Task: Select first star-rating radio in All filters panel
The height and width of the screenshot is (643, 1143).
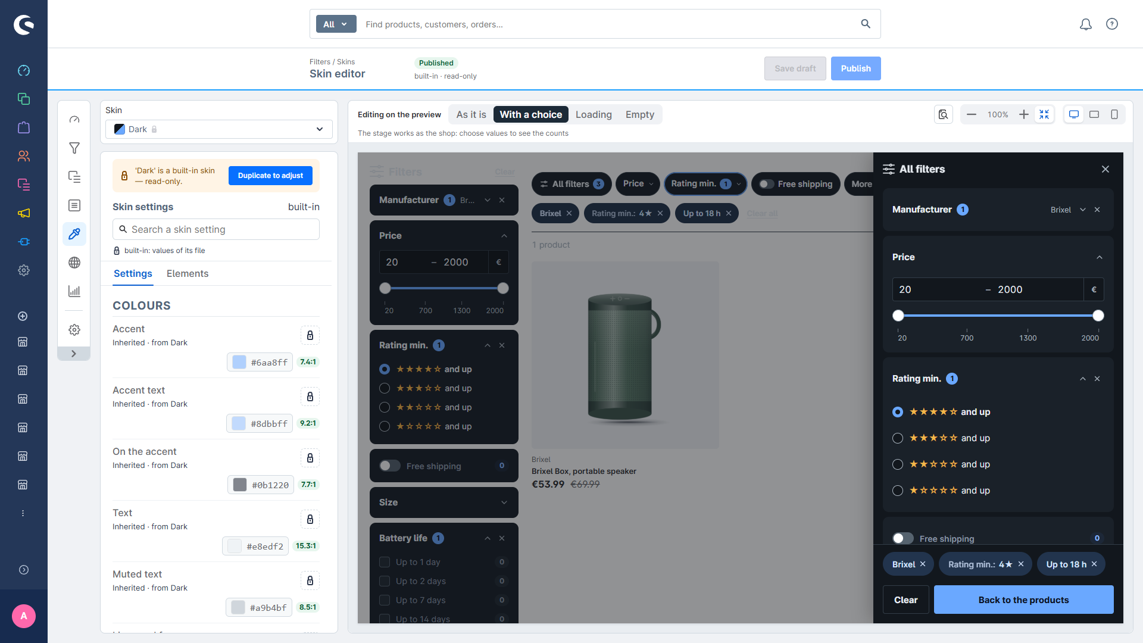Action: coord(898,412)
